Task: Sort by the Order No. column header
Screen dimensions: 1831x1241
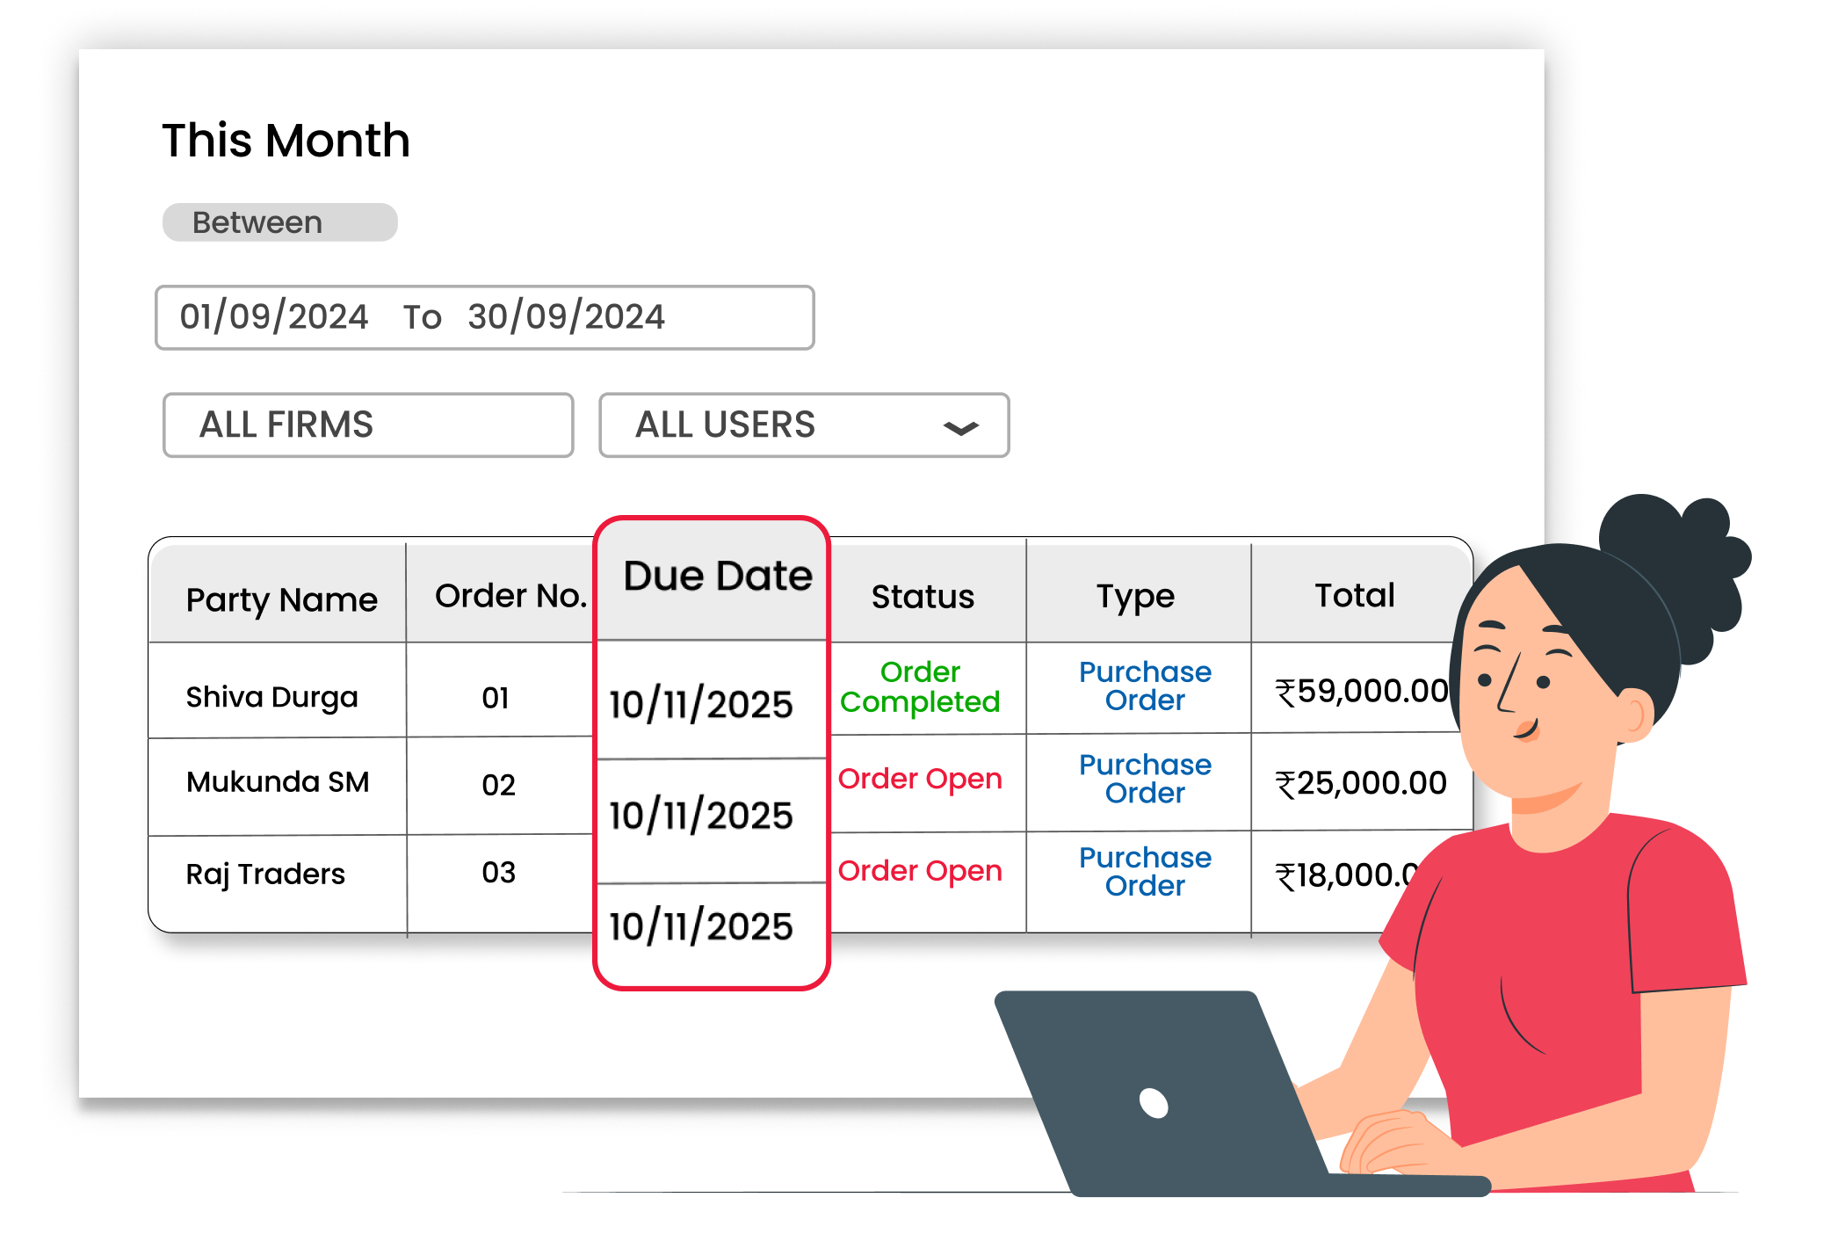Action: point(512,595)
